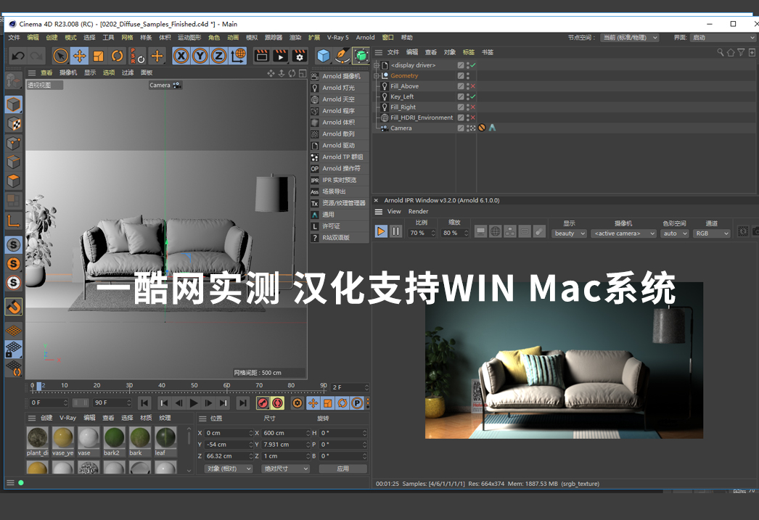The image size is (759, 520).
Task: Click the Arnold tag on Camera row
Action: pos(492,128)
